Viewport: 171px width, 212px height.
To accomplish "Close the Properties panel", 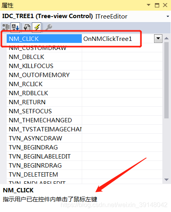I will [165, 5].
